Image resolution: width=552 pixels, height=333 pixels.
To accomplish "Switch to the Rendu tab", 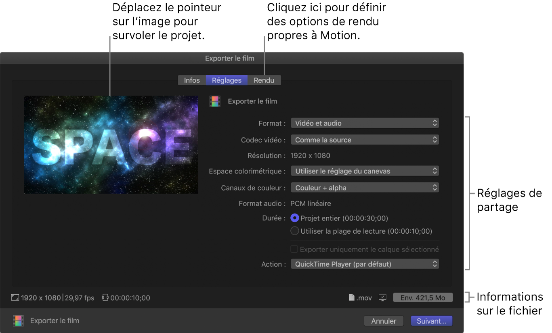I will [264, 80].
